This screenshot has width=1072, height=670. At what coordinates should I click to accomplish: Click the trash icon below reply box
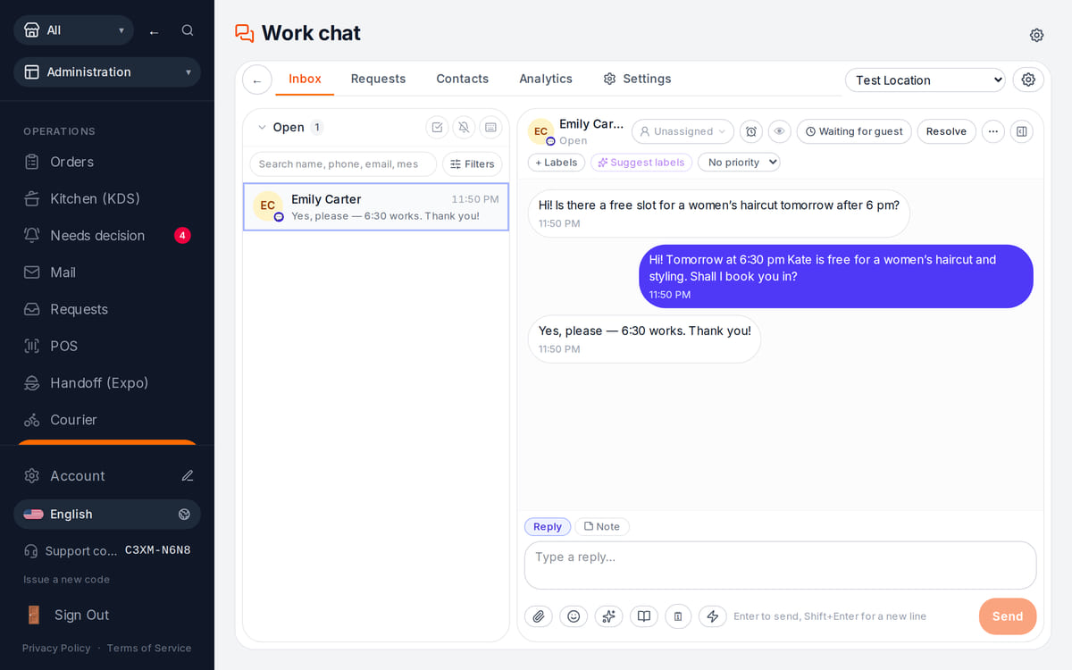click(x=678, y=616)
